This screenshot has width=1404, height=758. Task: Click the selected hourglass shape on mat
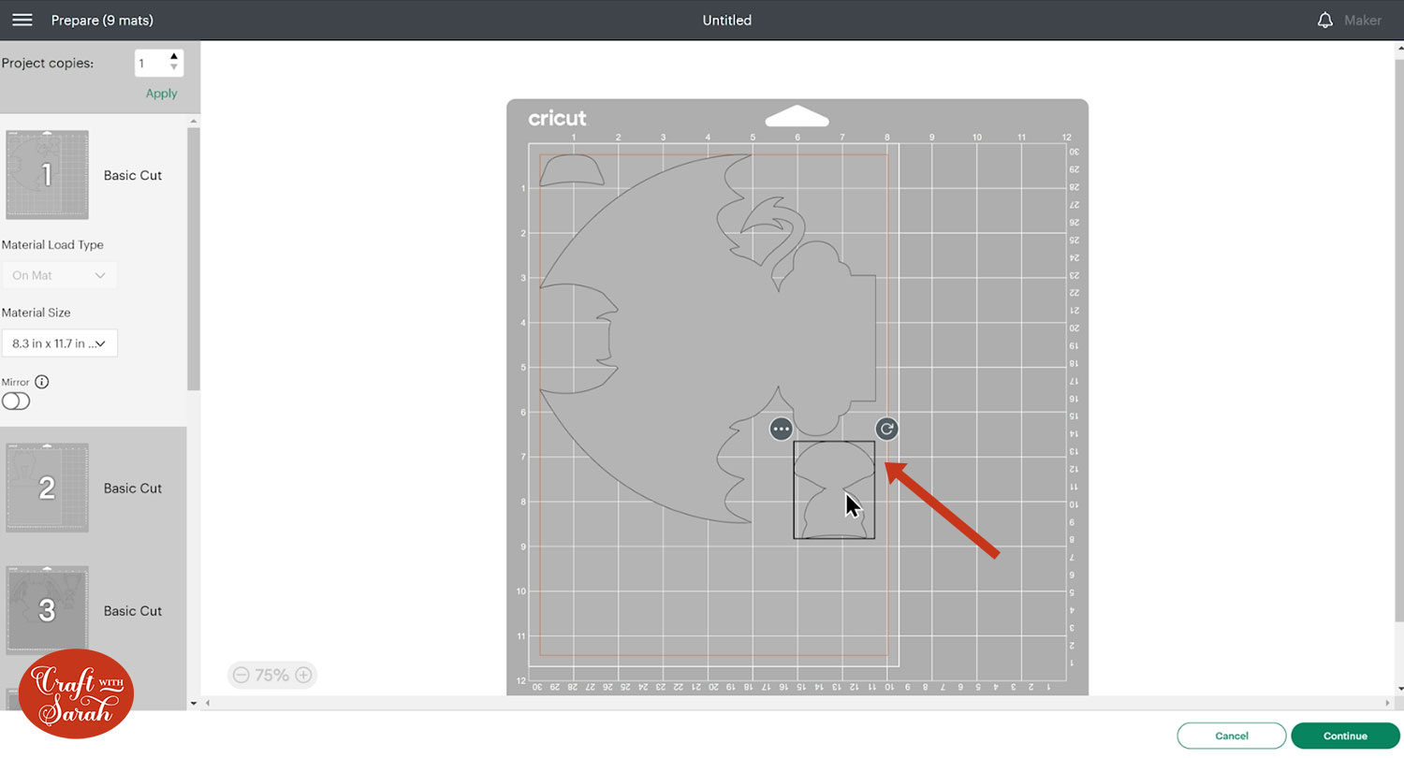click(x=834, y=489)
